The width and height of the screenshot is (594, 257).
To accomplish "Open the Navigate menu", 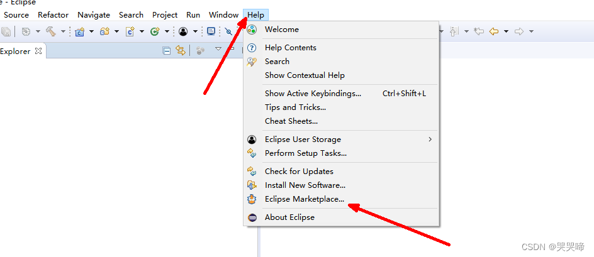I will pyautogui.click(x=94, y=15).
